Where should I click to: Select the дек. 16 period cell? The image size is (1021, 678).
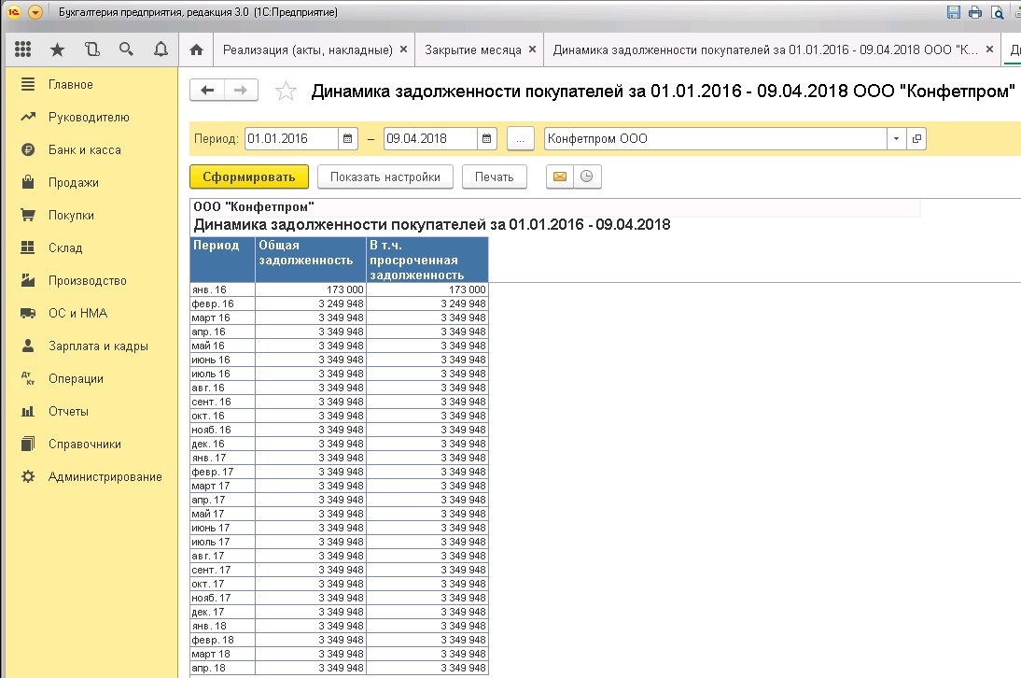tap(222, 444)
